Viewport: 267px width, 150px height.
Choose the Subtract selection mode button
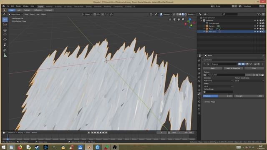tap(27, 10)
